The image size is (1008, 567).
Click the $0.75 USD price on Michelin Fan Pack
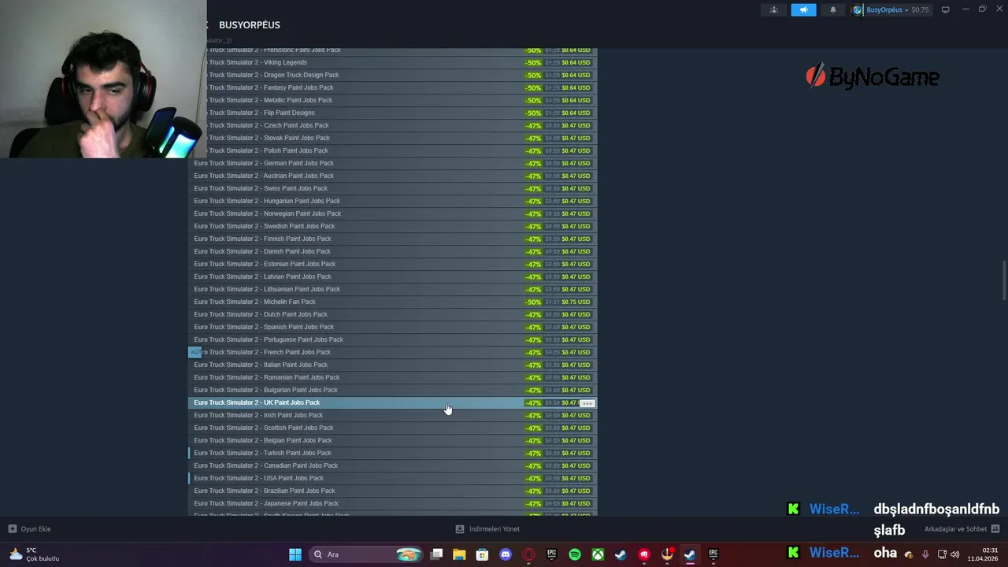click(x=576, y=302)
